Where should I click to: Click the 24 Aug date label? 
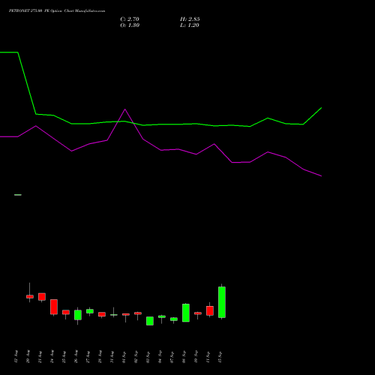(x=52, y=356)
